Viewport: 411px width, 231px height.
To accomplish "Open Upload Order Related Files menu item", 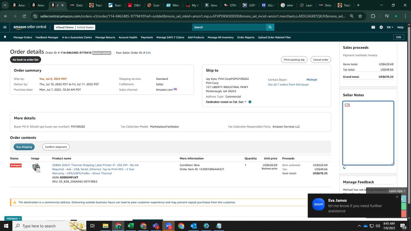I will pos(274,37).
